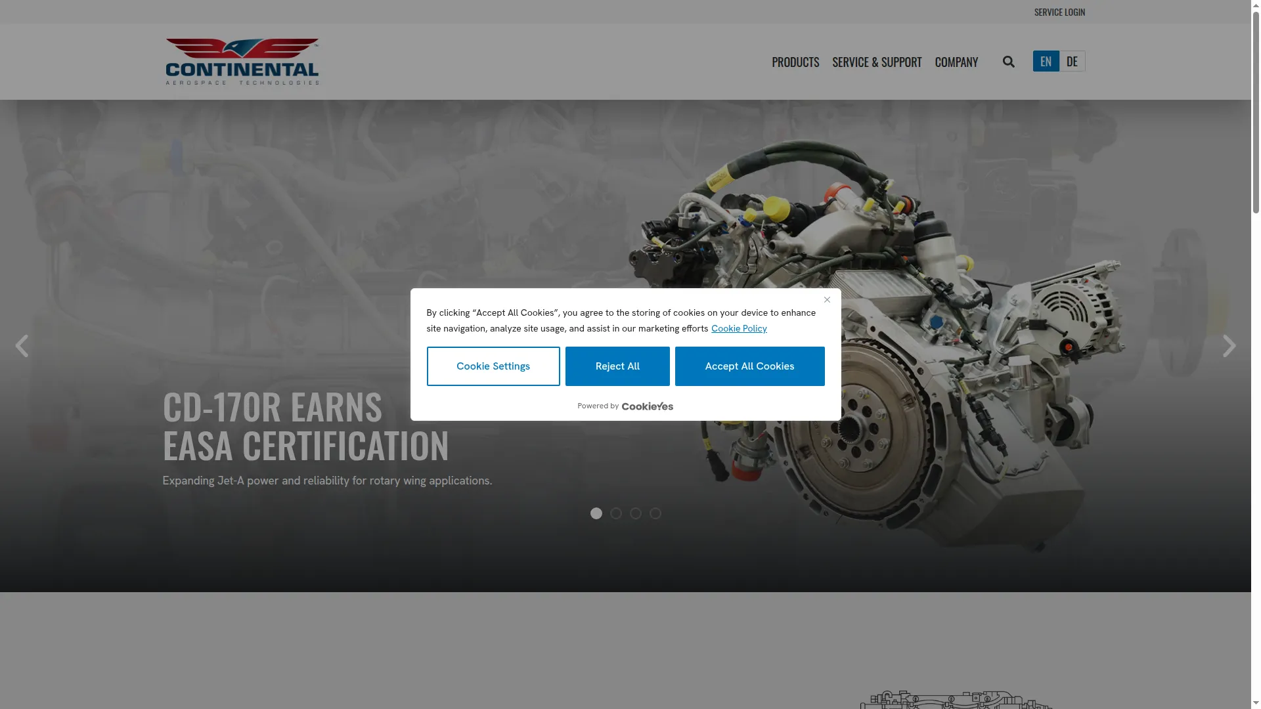Open the Service & Support menu

point(877,62)
